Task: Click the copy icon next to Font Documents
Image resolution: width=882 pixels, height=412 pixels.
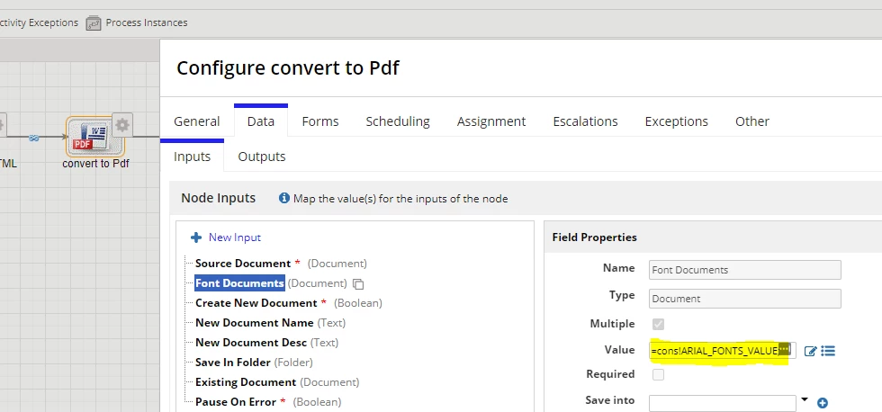Action: pyautogui.click(x=358, y=284)
